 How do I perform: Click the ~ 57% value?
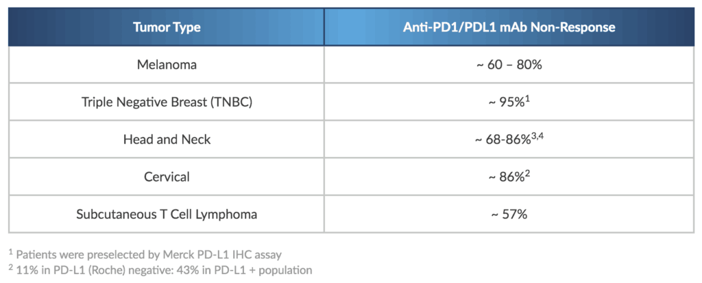508,214
